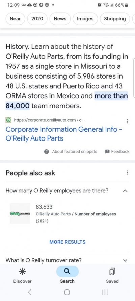This screenshot has width=135, height=301.
Task: Select the News filter chip
Action: pyautogui.click(x=60, y=19)
